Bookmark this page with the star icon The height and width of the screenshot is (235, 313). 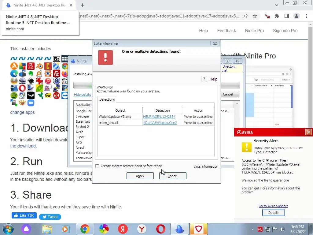pos(255,16)
